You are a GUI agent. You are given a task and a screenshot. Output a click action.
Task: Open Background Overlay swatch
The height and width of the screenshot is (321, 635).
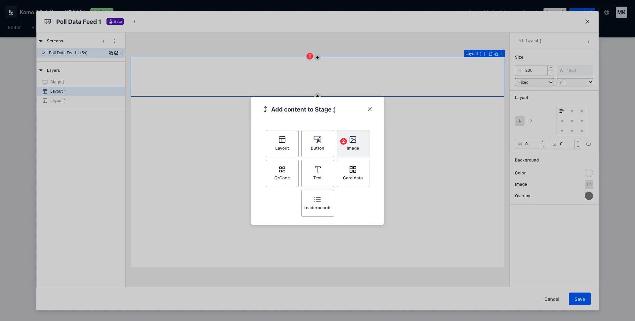pyautogui.click(x=589, y=196)
